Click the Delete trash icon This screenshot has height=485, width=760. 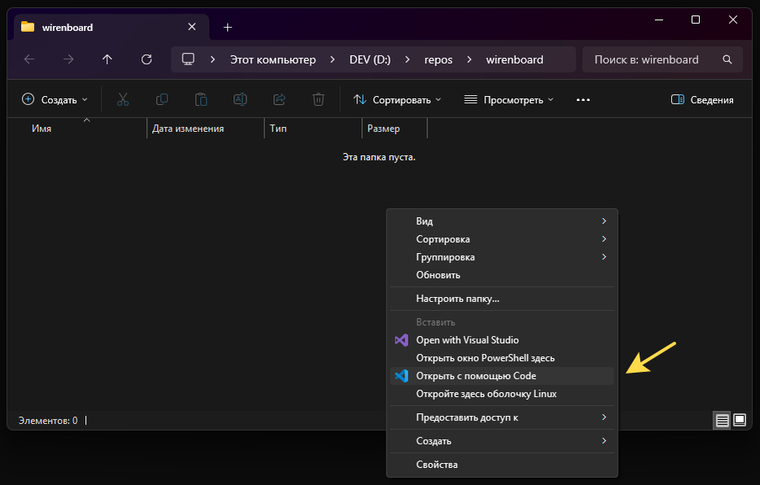tap(318, 100)
